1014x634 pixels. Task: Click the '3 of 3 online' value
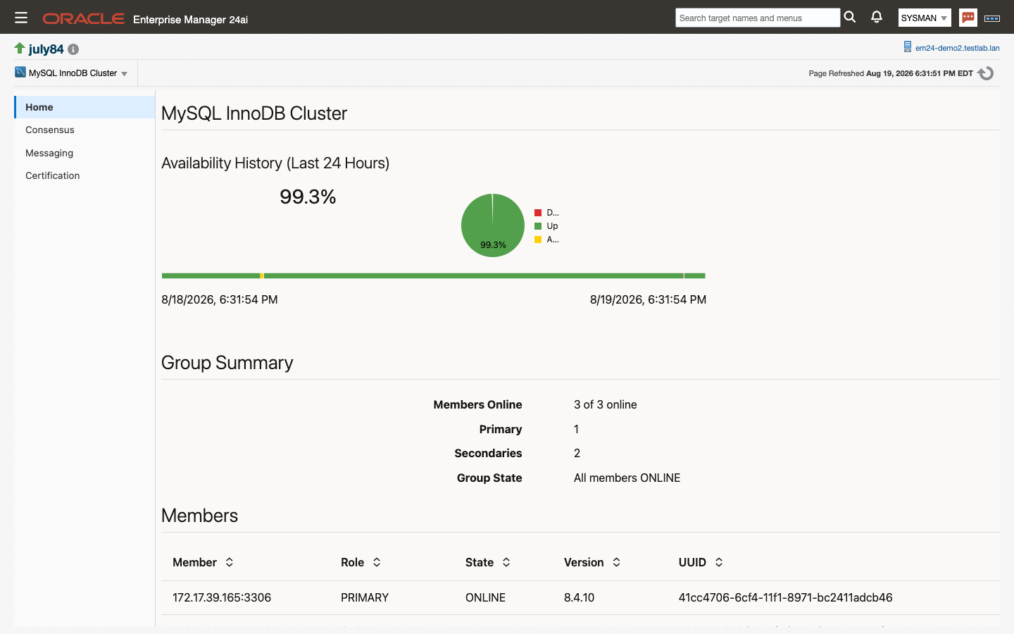point(605,404)
